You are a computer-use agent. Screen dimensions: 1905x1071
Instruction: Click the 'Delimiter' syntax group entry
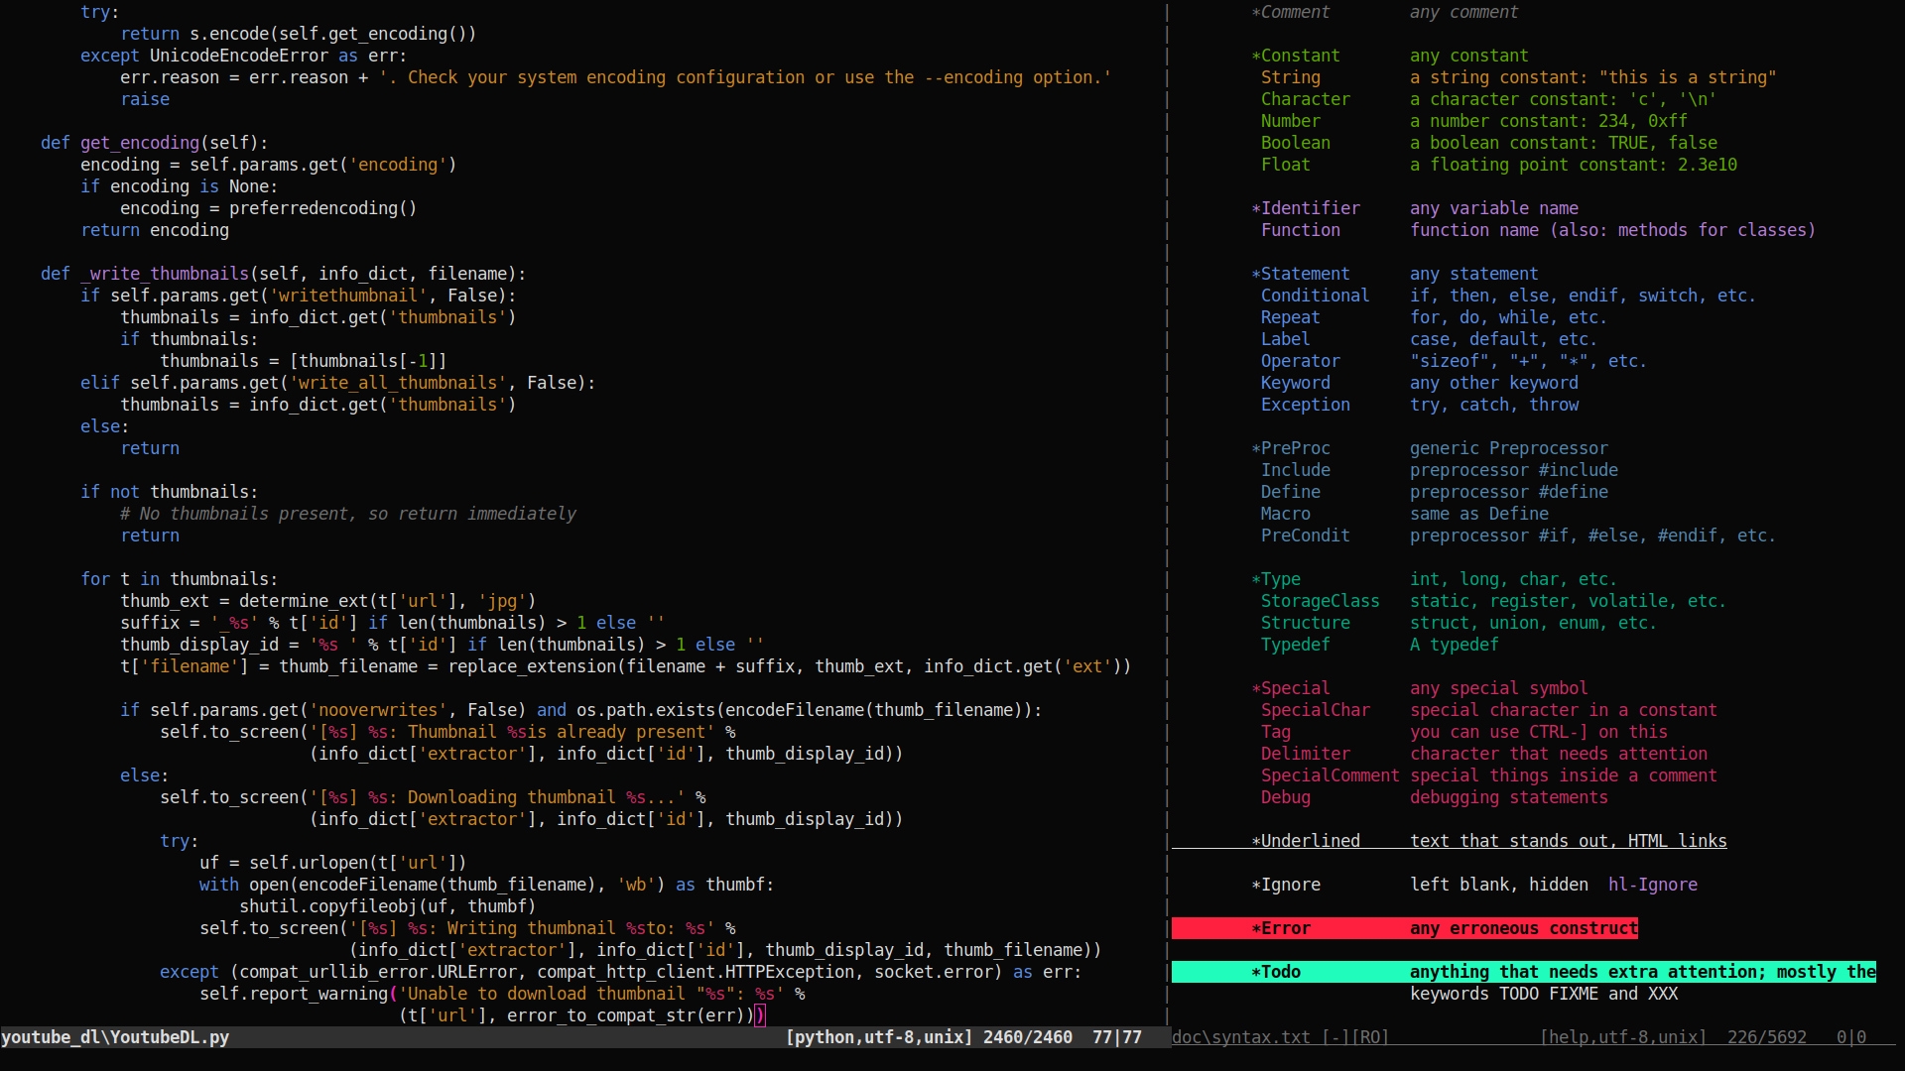pyautogui.click(x=1305, y=754)
